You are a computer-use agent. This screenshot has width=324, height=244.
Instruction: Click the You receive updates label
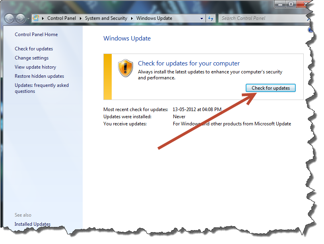click(x=125, y=124)
